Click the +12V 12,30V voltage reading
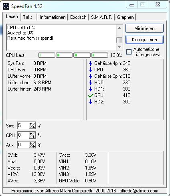Image resolution: width=170 pixels, height=196 pixels. (x=26, y=174)
